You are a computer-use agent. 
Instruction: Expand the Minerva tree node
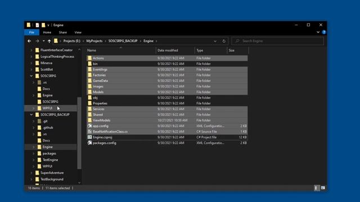tap(31, 63)
